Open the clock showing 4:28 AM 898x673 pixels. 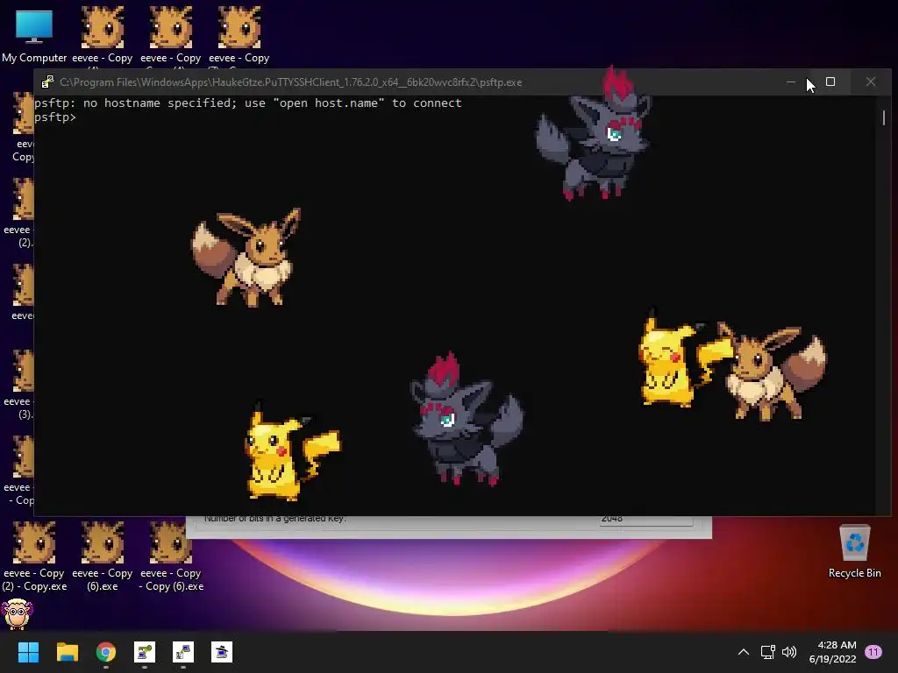(x=832, y=652)
